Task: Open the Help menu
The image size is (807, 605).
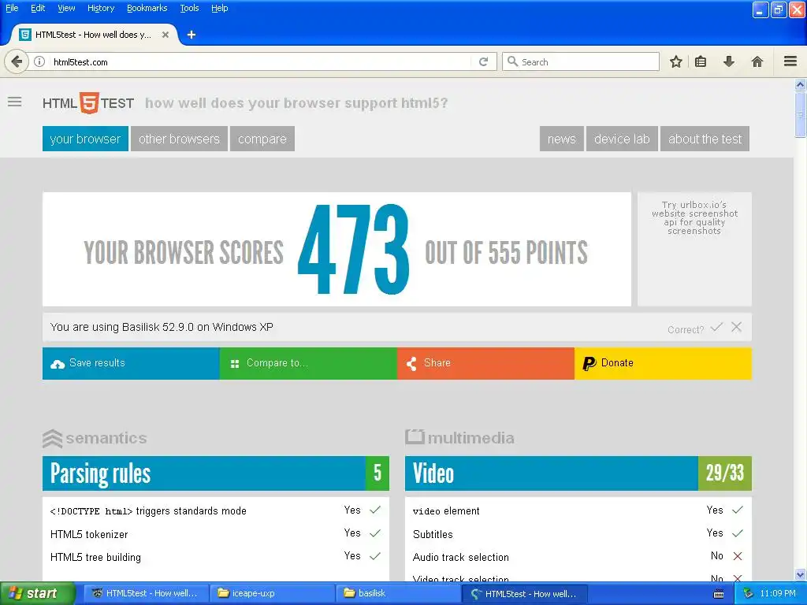Action: [x=220, y=8]
